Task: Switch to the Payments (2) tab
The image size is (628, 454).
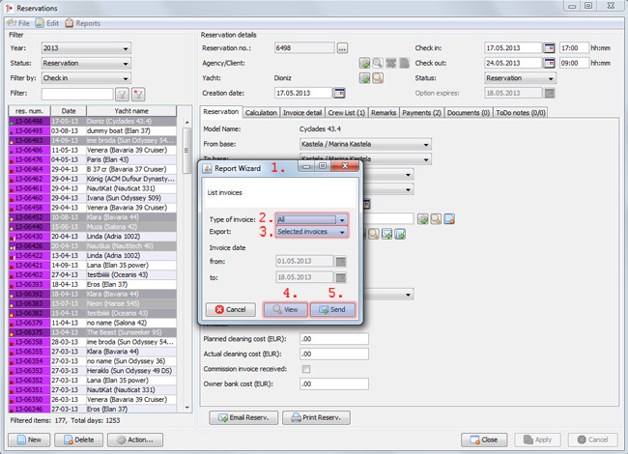Action: 422,113
